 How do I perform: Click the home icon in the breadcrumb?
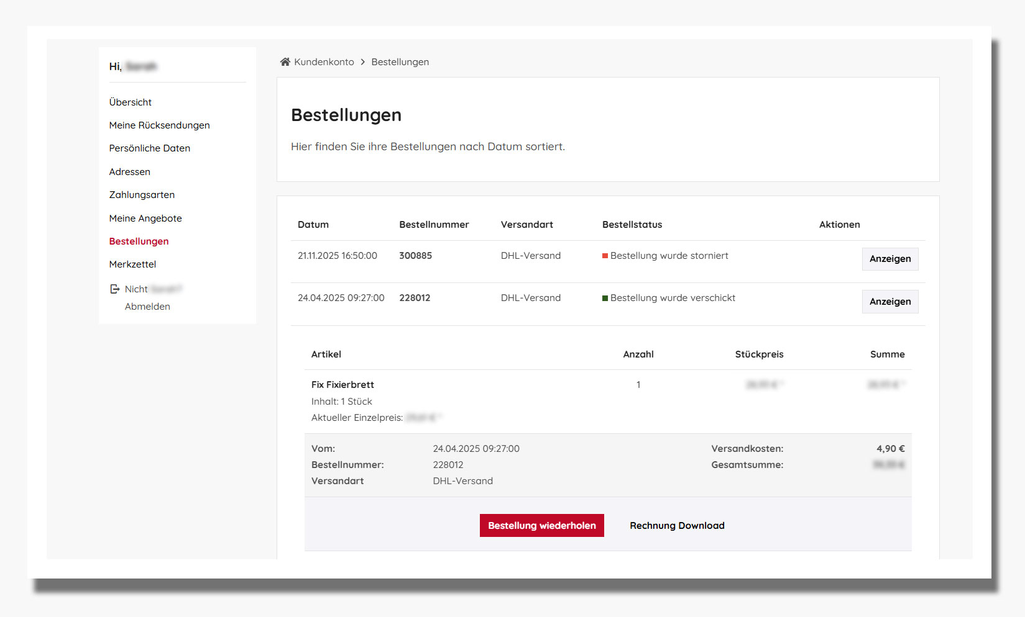click(285, 61)
